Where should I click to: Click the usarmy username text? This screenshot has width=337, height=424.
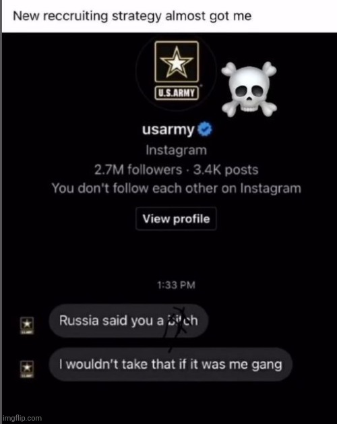coord(168,130)
